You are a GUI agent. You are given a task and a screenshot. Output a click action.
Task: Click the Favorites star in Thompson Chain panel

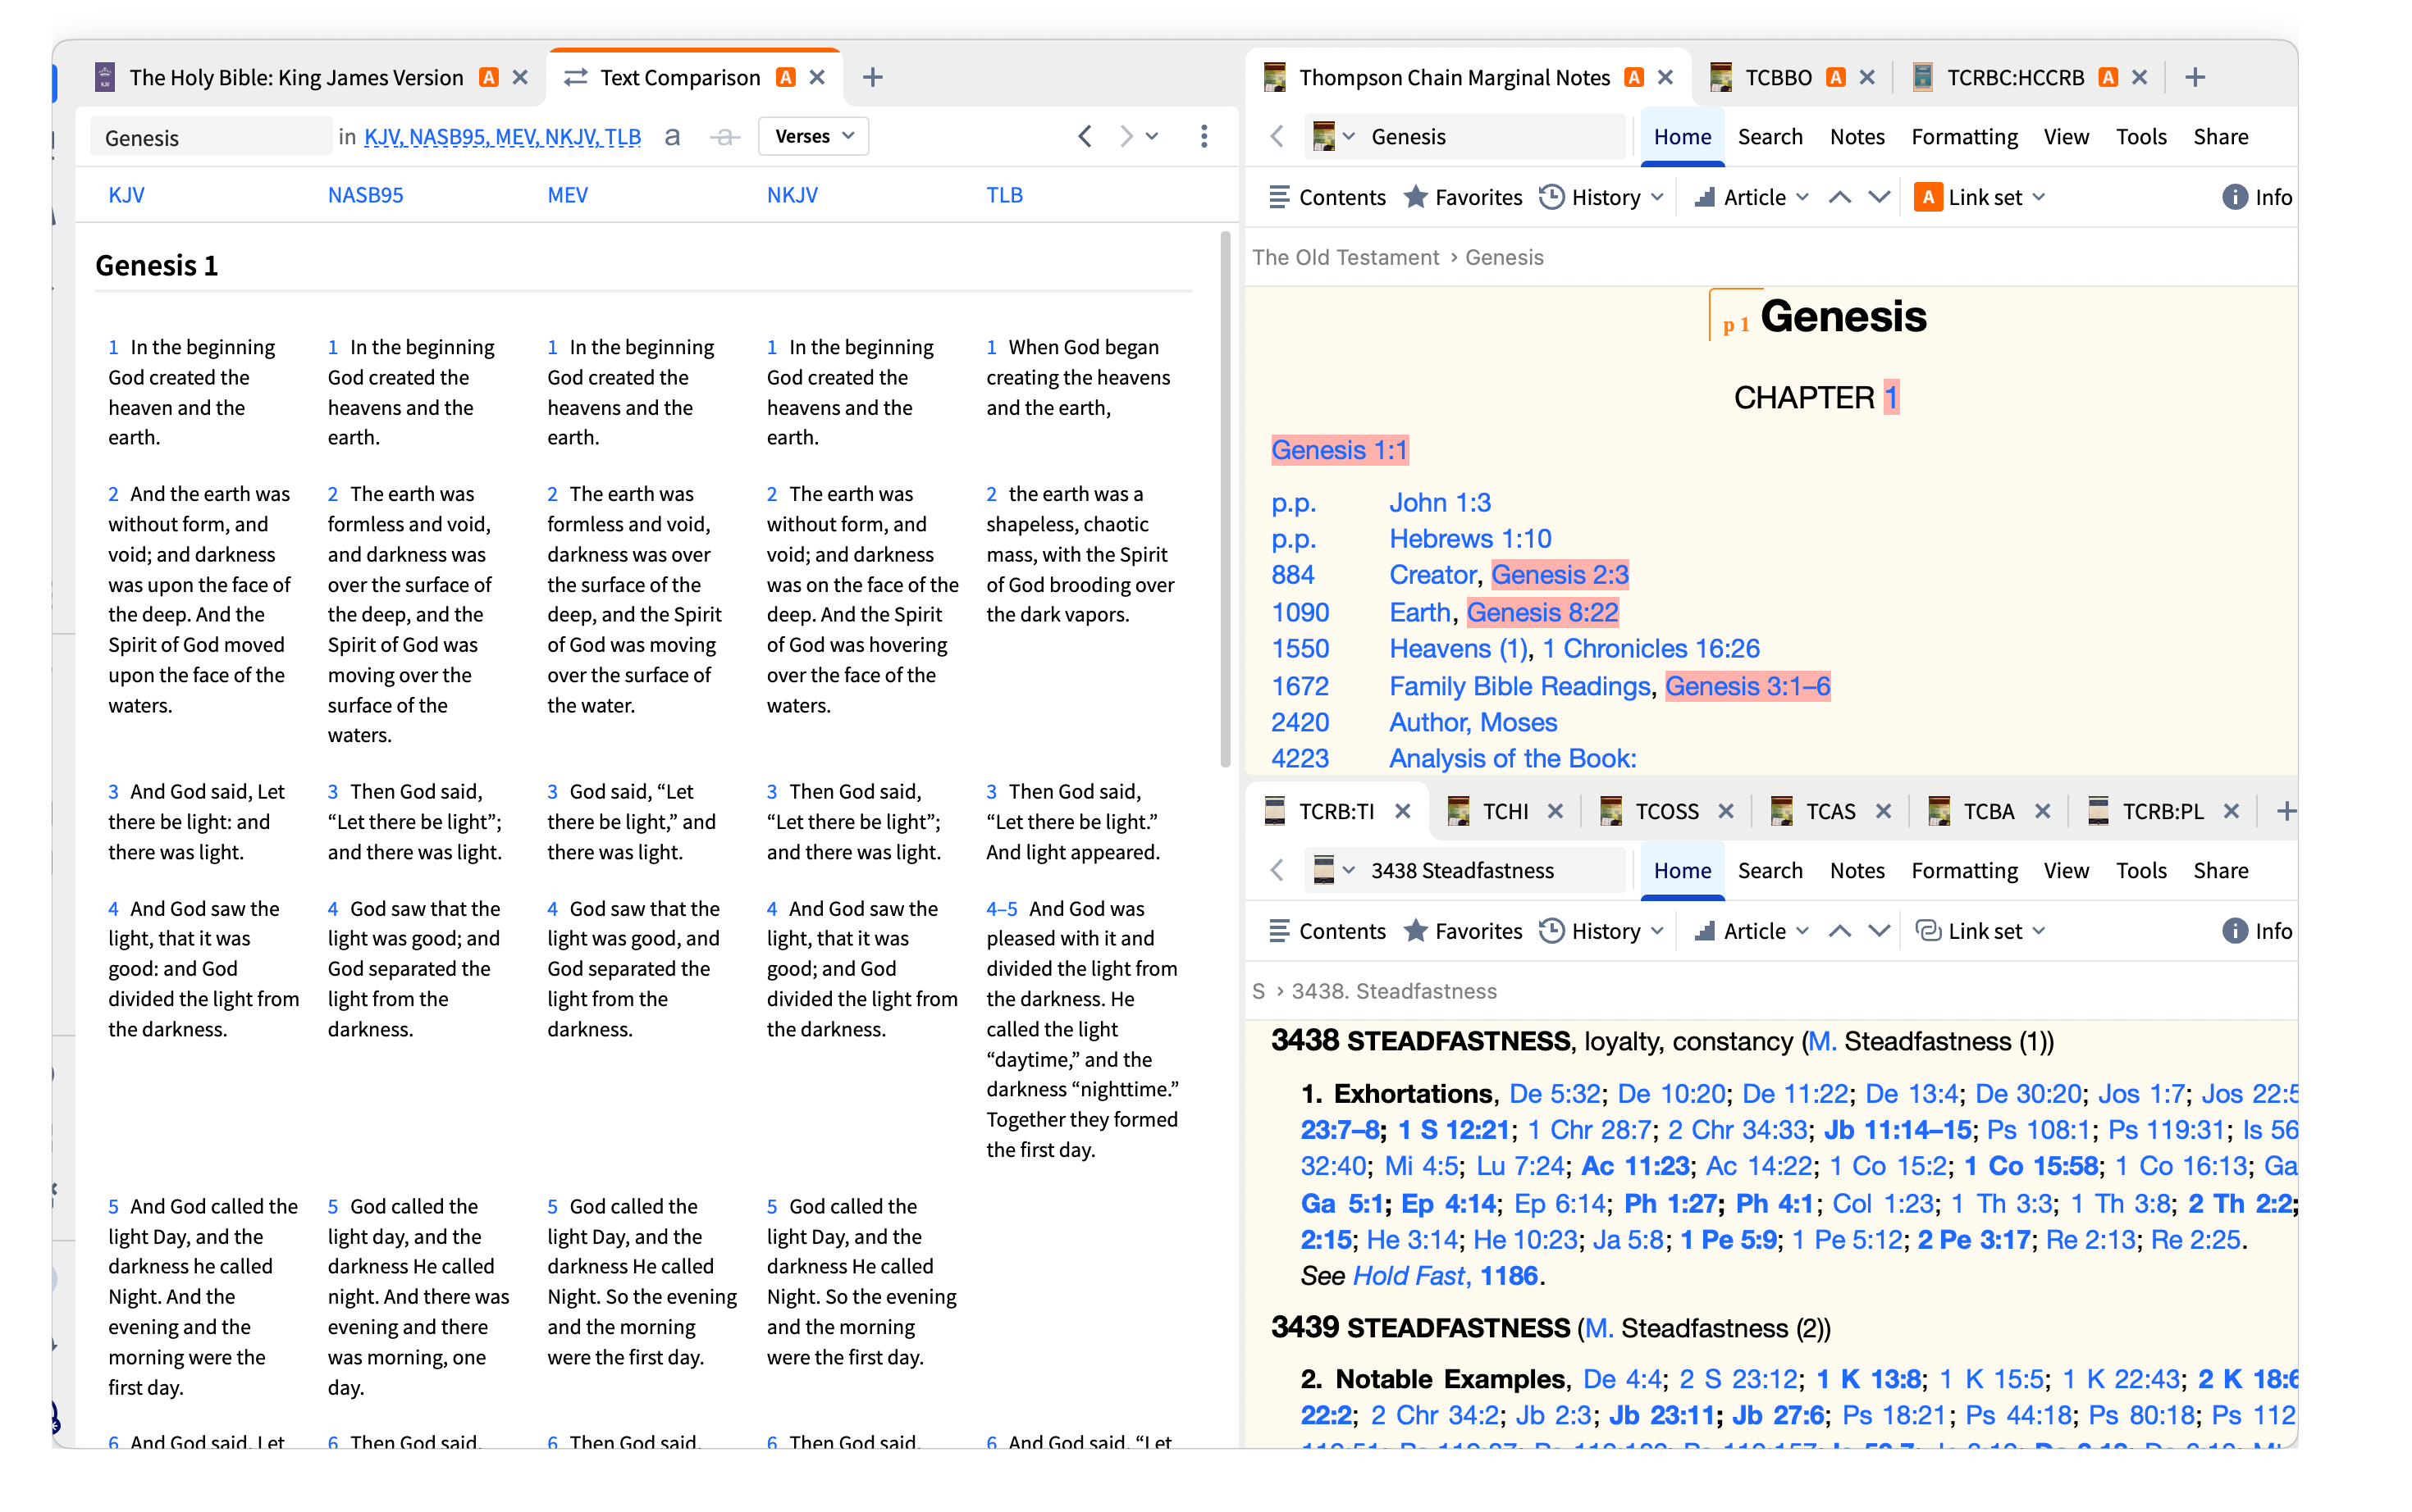pos(1414,197)
